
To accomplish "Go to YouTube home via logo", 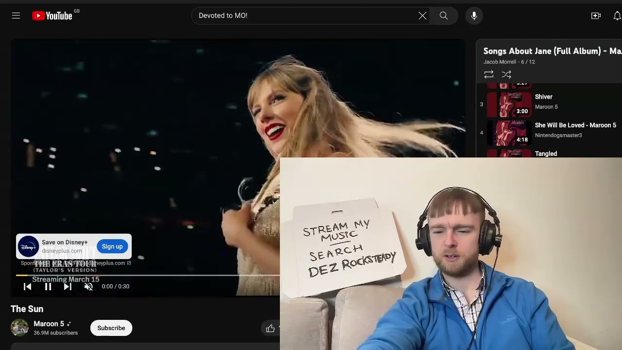I will [x=52, y=16].
